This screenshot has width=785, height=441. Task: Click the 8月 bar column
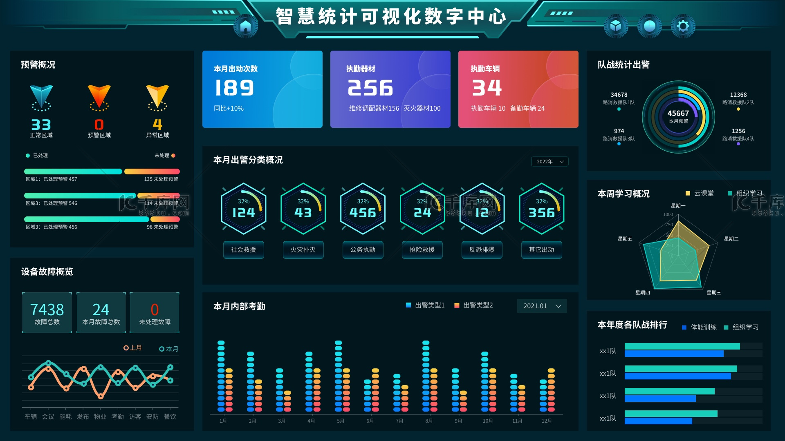pos(430,376)
